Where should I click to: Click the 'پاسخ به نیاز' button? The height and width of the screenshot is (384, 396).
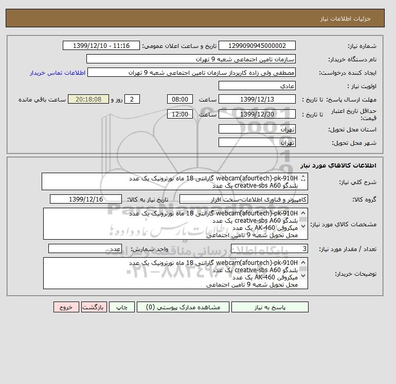click(x=269, y=307)
